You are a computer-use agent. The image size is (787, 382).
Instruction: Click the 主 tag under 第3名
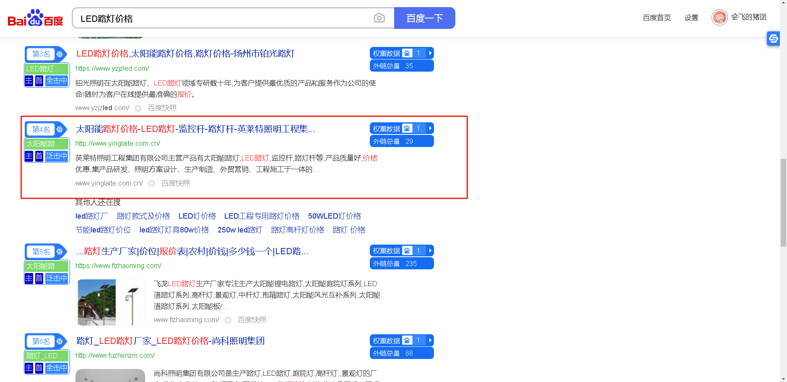pos(29,81)
